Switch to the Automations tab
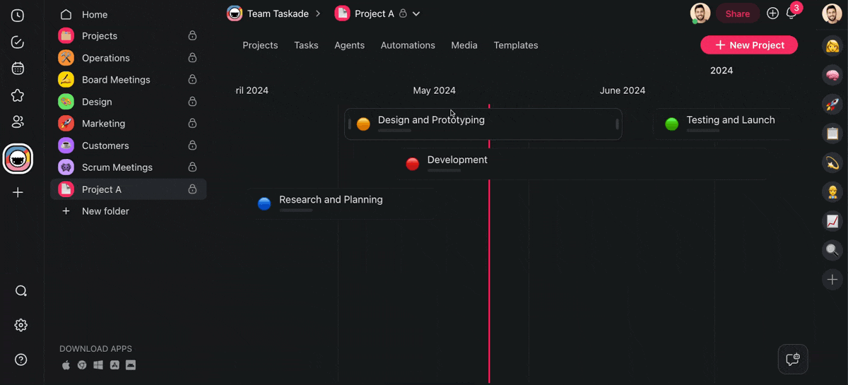The height and width of the screenshot is (385, 848). [x=408, y=45]
